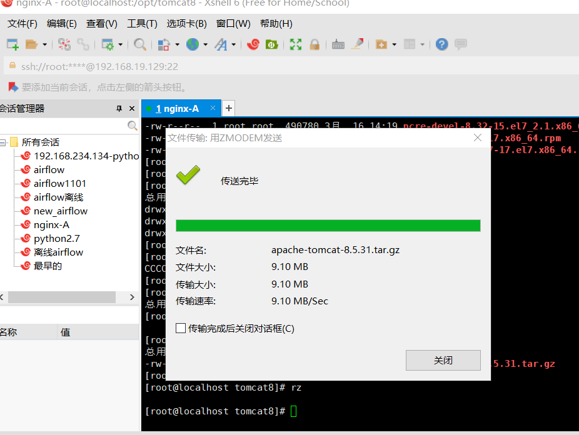Close the nginx-A tab

(x=213, y=108)
